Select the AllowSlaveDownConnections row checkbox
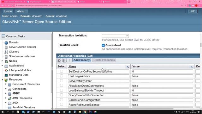The image size is (202, 114). tap(62, 85)
